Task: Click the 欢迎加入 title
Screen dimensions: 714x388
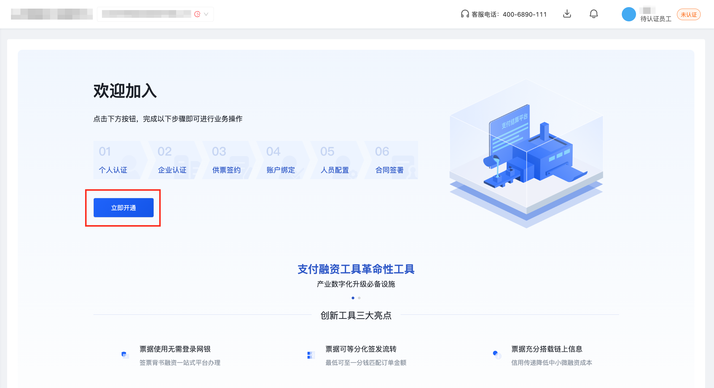Action: point(125,91)
